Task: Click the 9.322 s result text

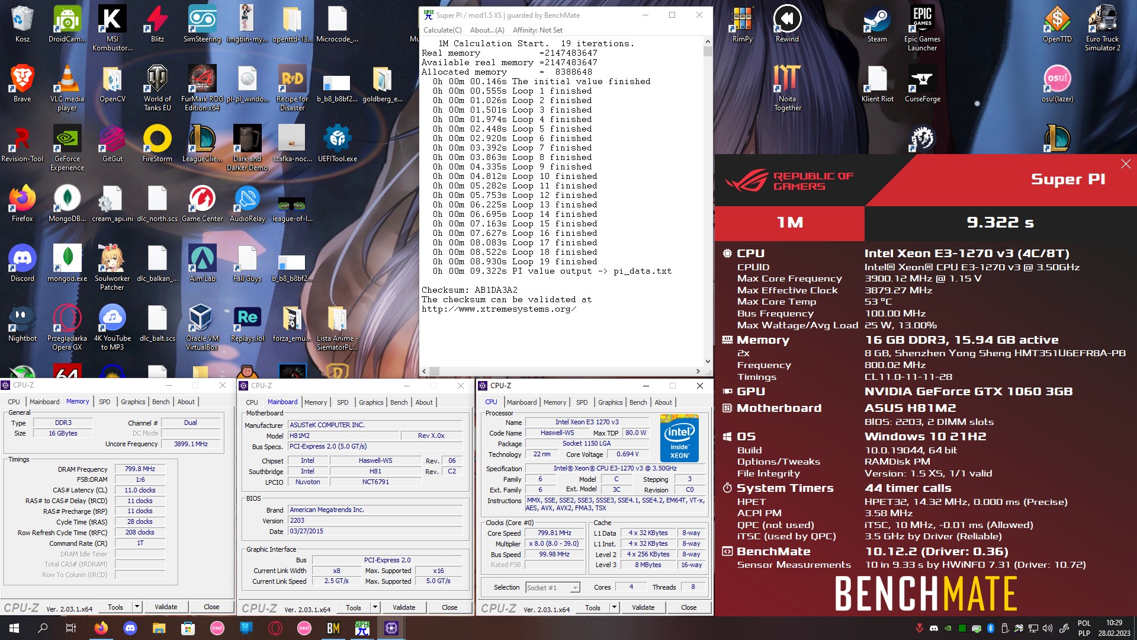Action: (x=1000, y=222)
